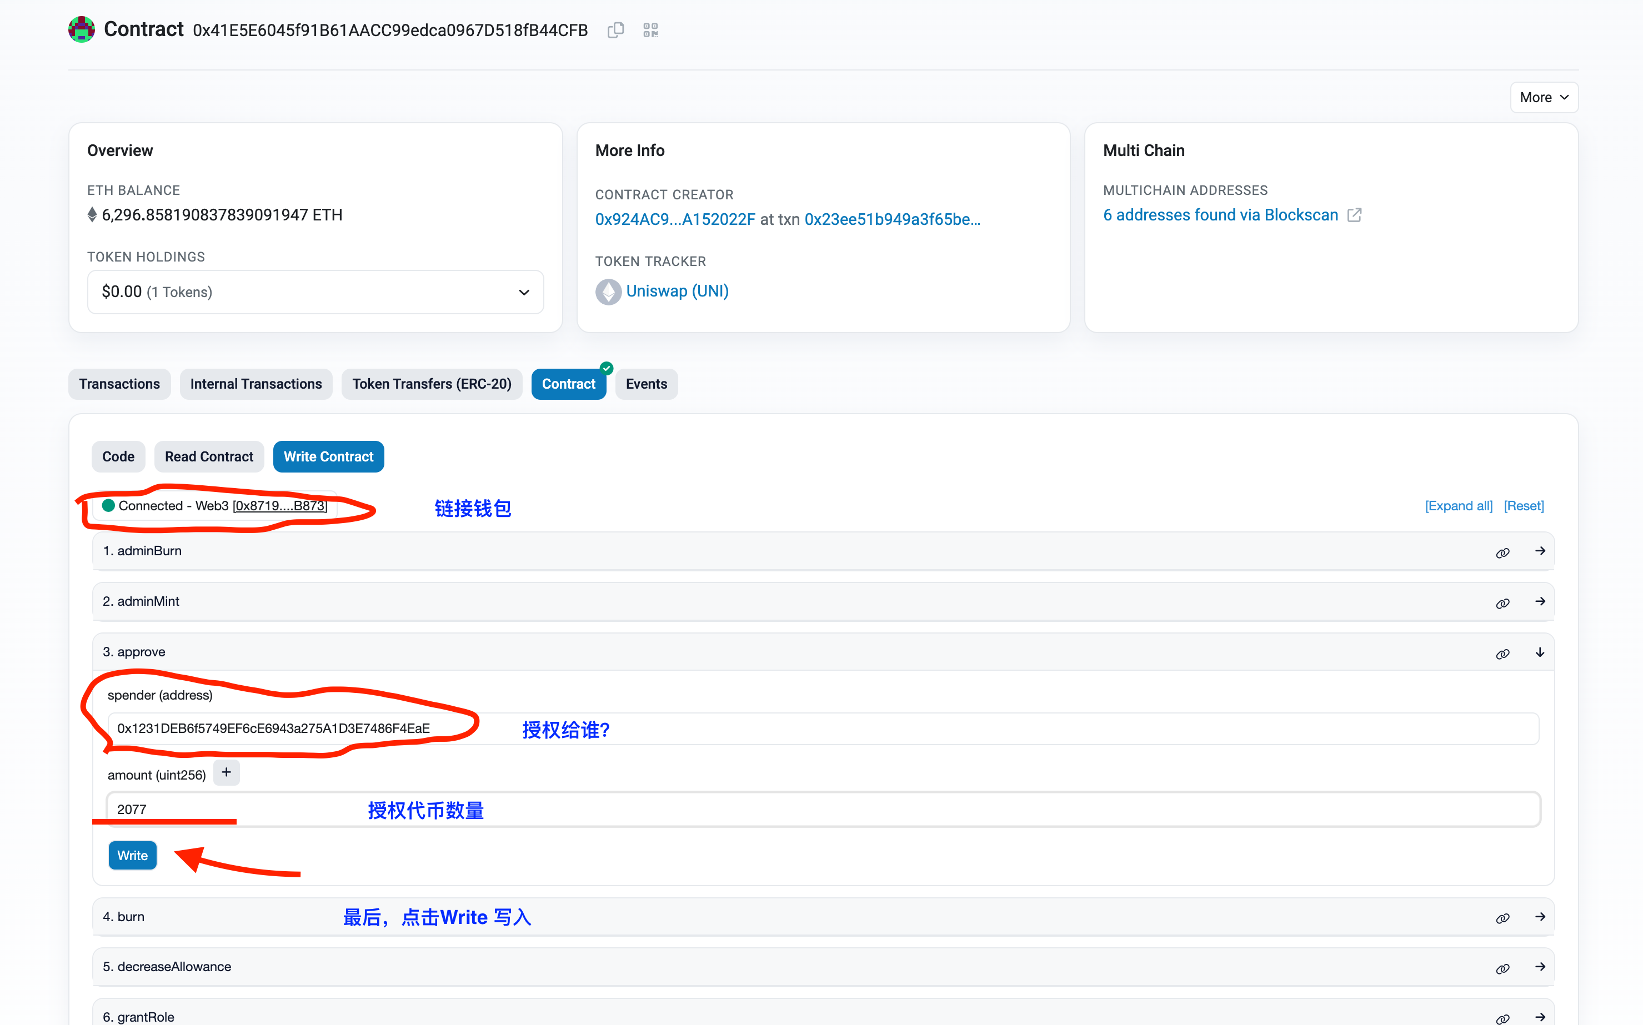Collapse the approve method arrow
The width and height of the screenshot is (1643, 1025).
(x=1540, y=651)
